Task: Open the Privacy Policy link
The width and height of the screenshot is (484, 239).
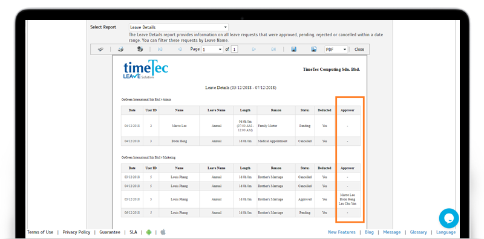Action: point(76,232)
